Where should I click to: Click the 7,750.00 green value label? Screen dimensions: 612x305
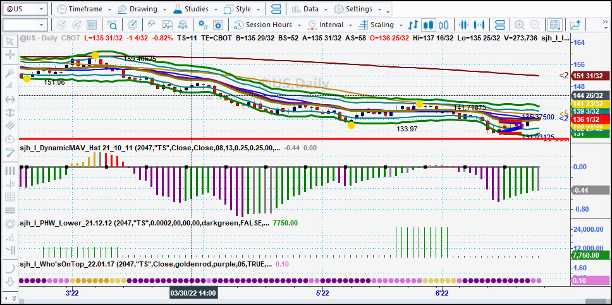[x=590, y=255]
